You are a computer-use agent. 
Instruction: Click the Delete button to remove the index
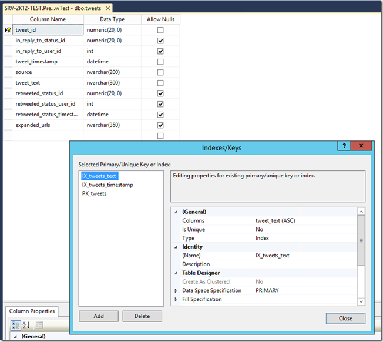[x=142, y=316]
